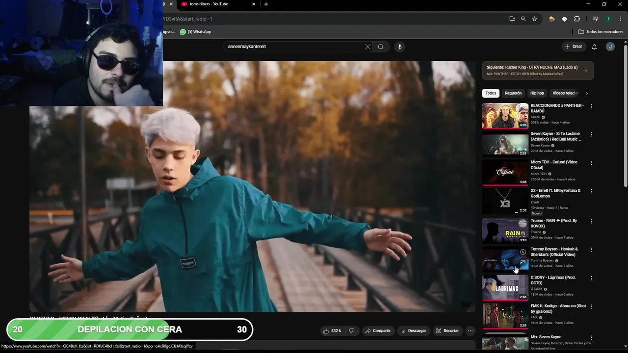Focus the YouTube search field
The width and height of the screenshot is (628, 353).
(294, 47)
